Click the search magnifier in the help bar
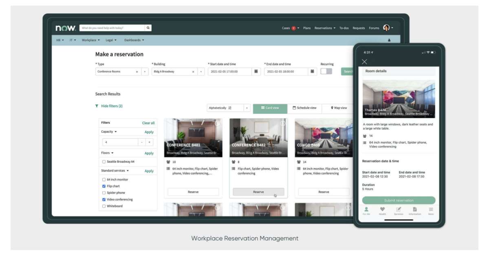This screenshot has width=489, height=255. coord(148,28)
